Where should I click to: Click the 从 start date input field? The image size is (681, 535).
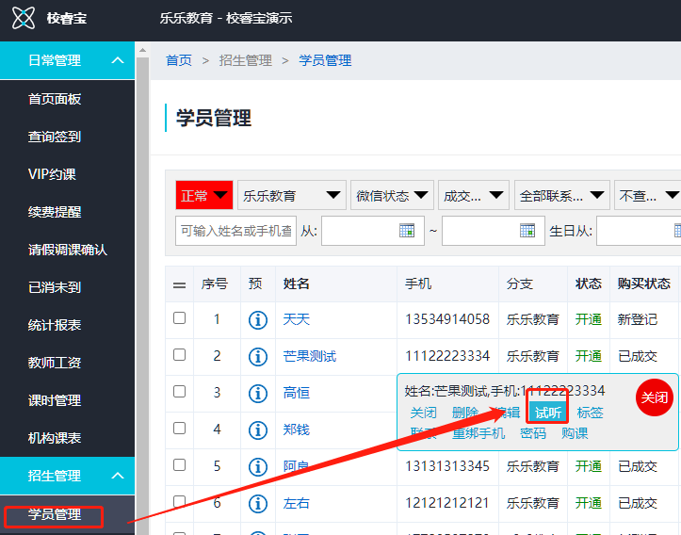tap(373, 231)
